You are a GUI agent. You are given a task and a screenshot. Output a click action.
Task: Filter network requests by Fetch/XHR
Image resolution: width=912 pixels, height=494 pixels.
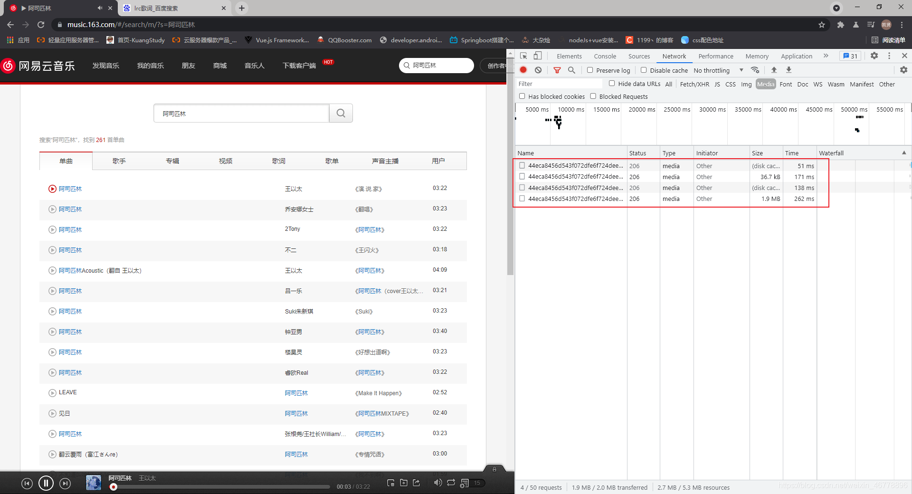coord(694,84)
